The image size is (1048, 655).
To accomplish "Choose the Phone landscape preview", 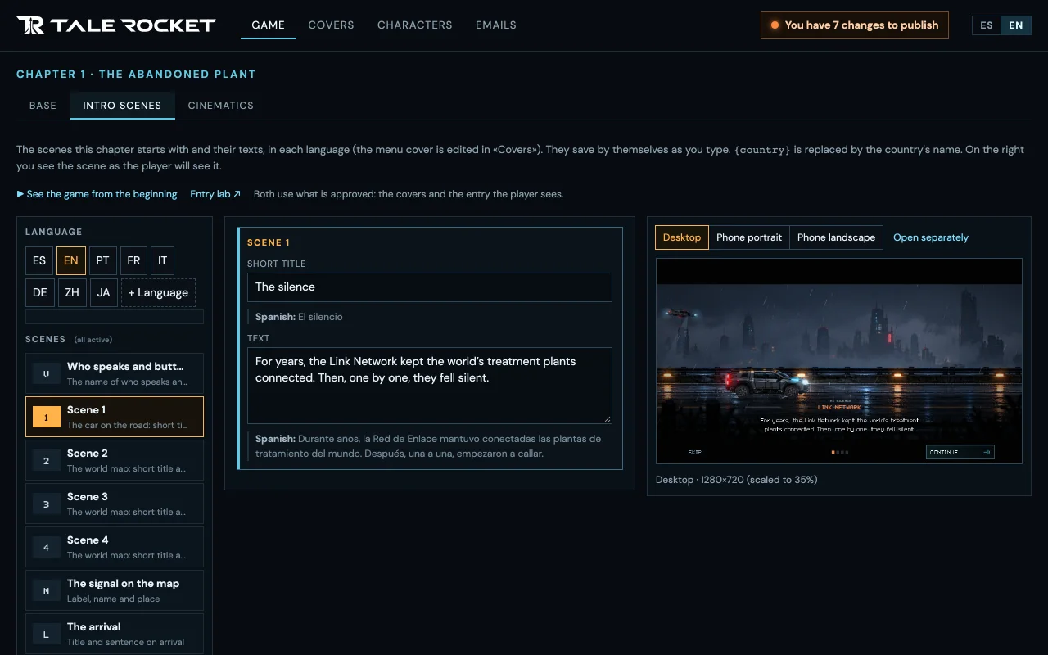I will (x=836, y=237).
